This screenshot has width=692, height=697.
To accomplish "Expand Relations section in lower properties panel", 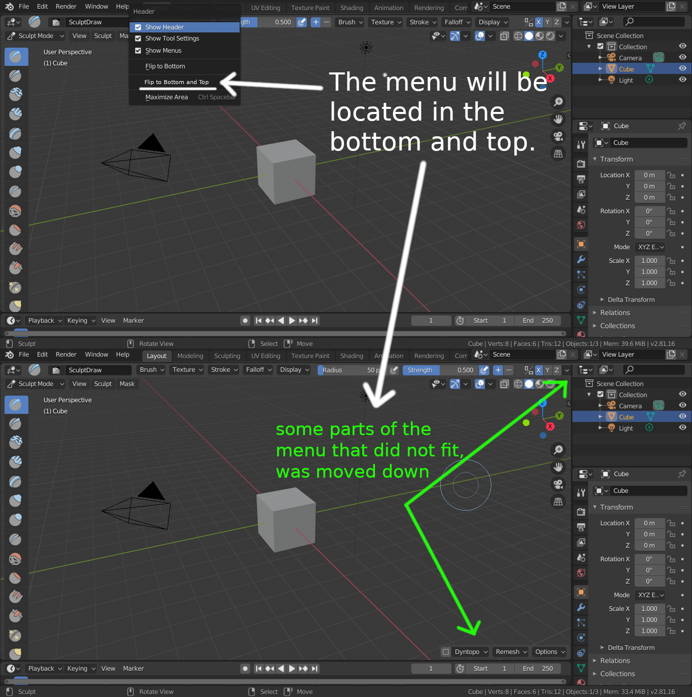I will 614,661.
